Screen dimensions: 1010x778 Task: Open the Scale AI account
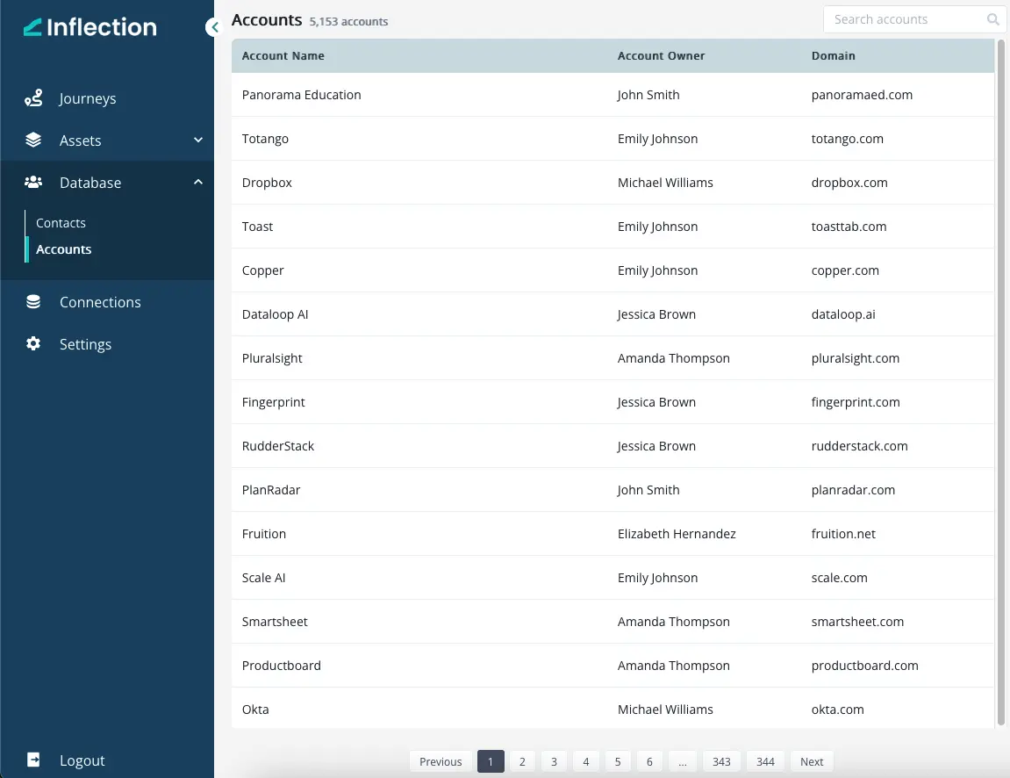(x=263, y=578)
